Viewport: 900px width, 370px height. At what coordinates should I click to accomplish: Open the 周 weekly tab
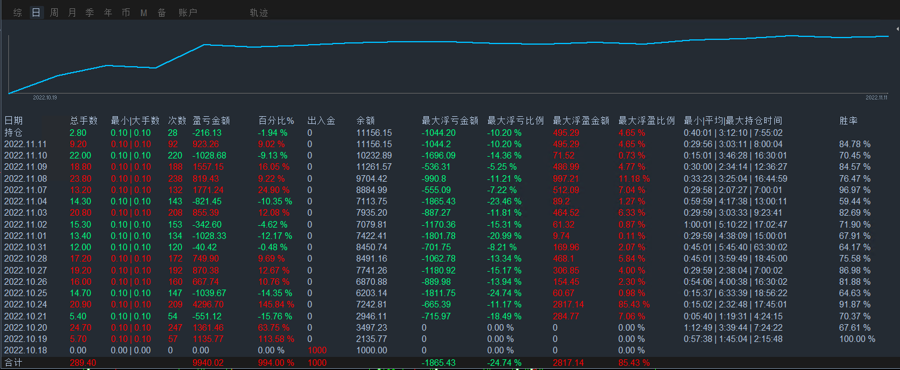[x=54, y=13]
